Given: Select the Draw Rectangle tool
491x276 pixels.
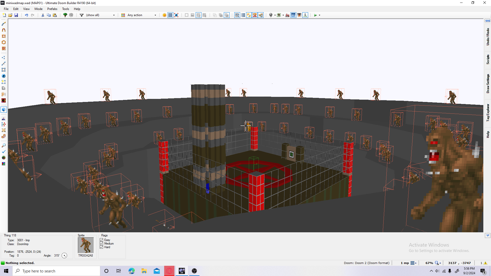Looking at the screenshot, I should [4, 36].
